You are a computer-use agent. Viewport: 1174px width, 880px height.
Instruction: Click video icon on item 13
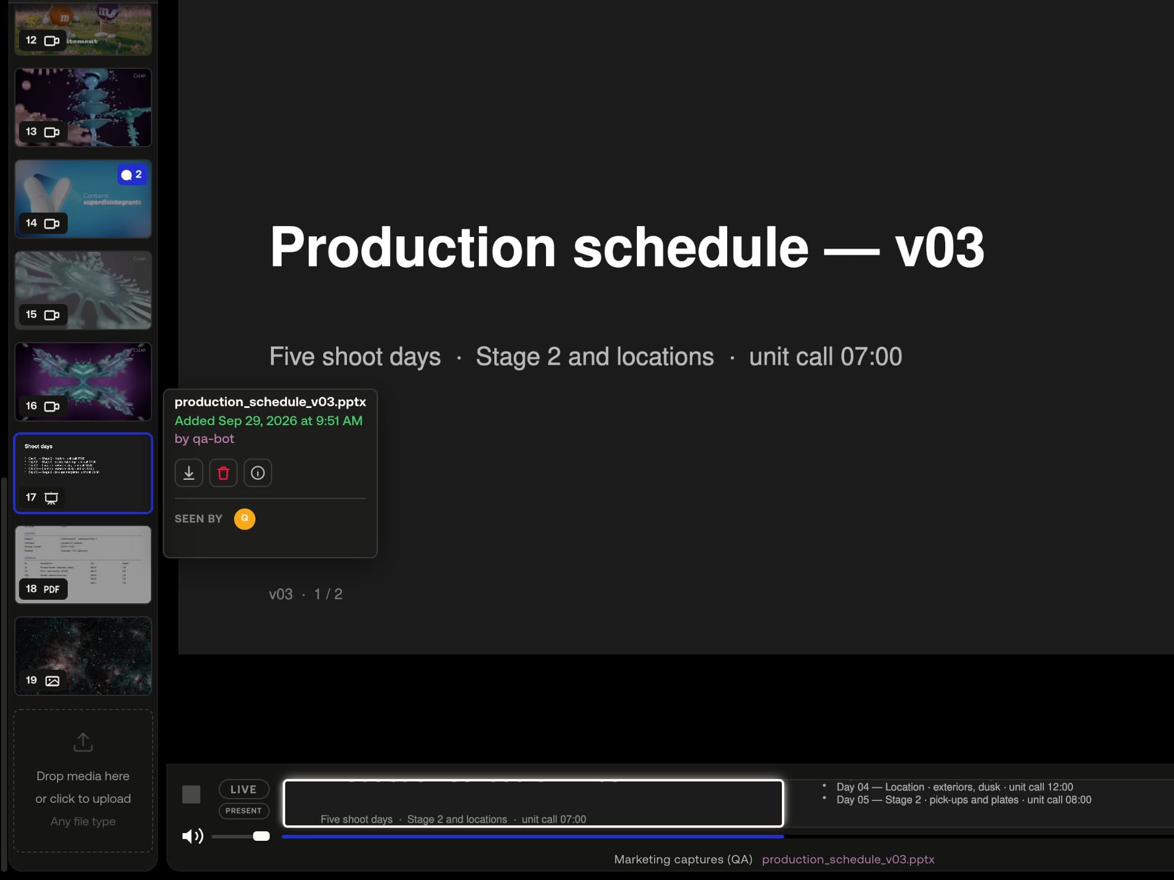pos(52,132)
